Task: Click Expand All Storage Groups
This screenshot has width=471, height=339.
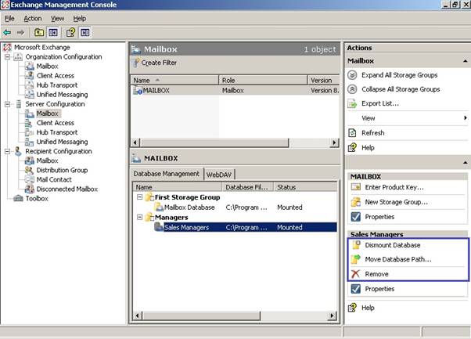Action: (399, 75)
